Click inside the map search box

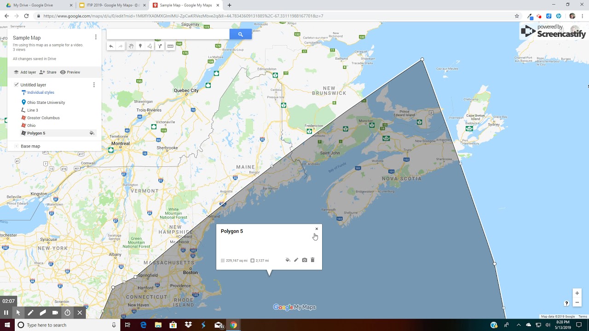point(168,34)
